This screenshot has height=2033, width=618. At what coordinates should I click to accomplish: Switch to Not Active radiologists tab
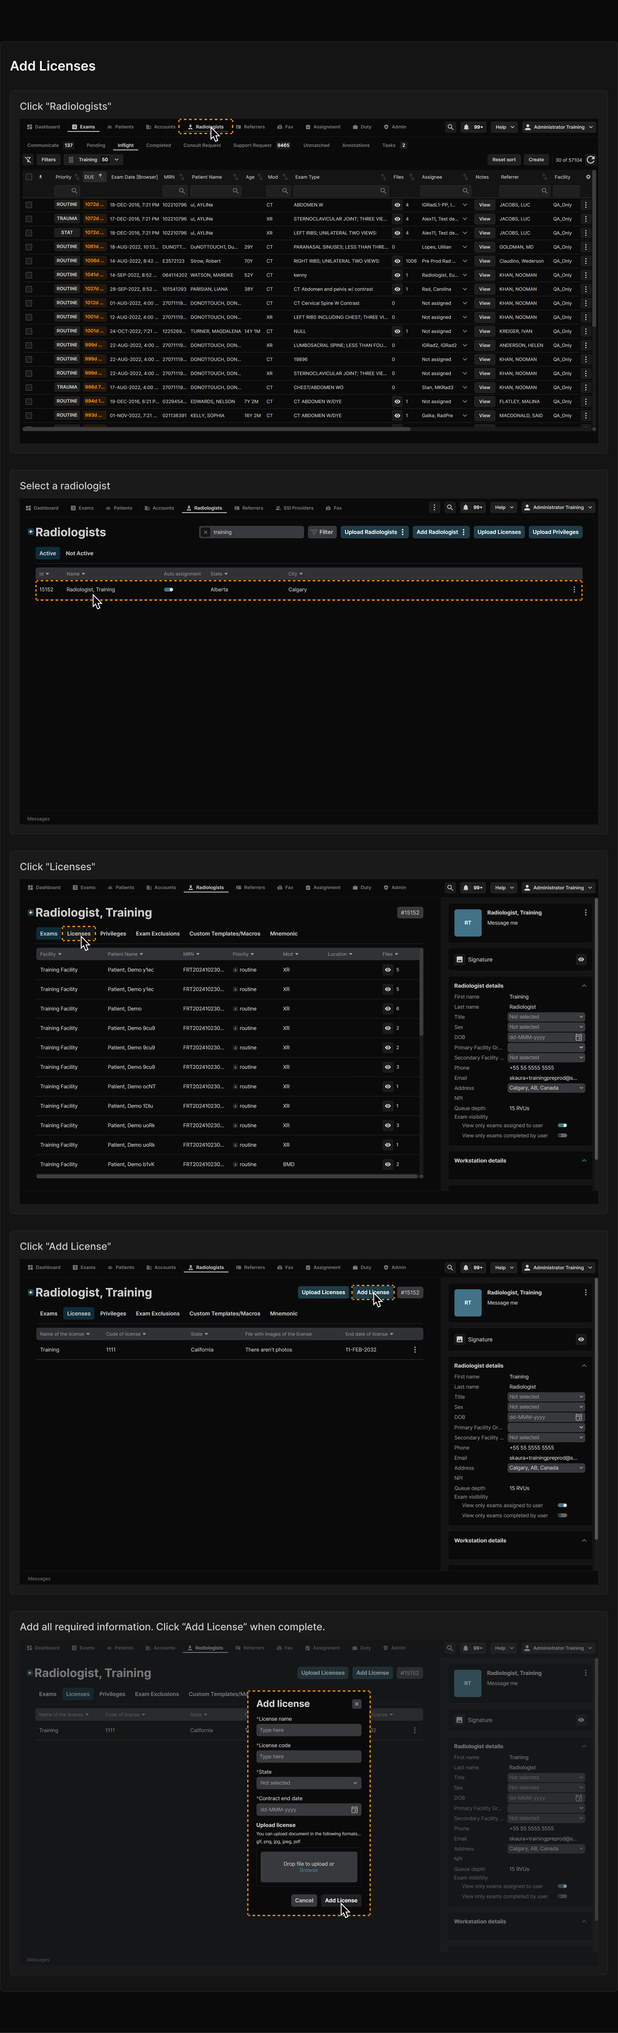[80, 553]
